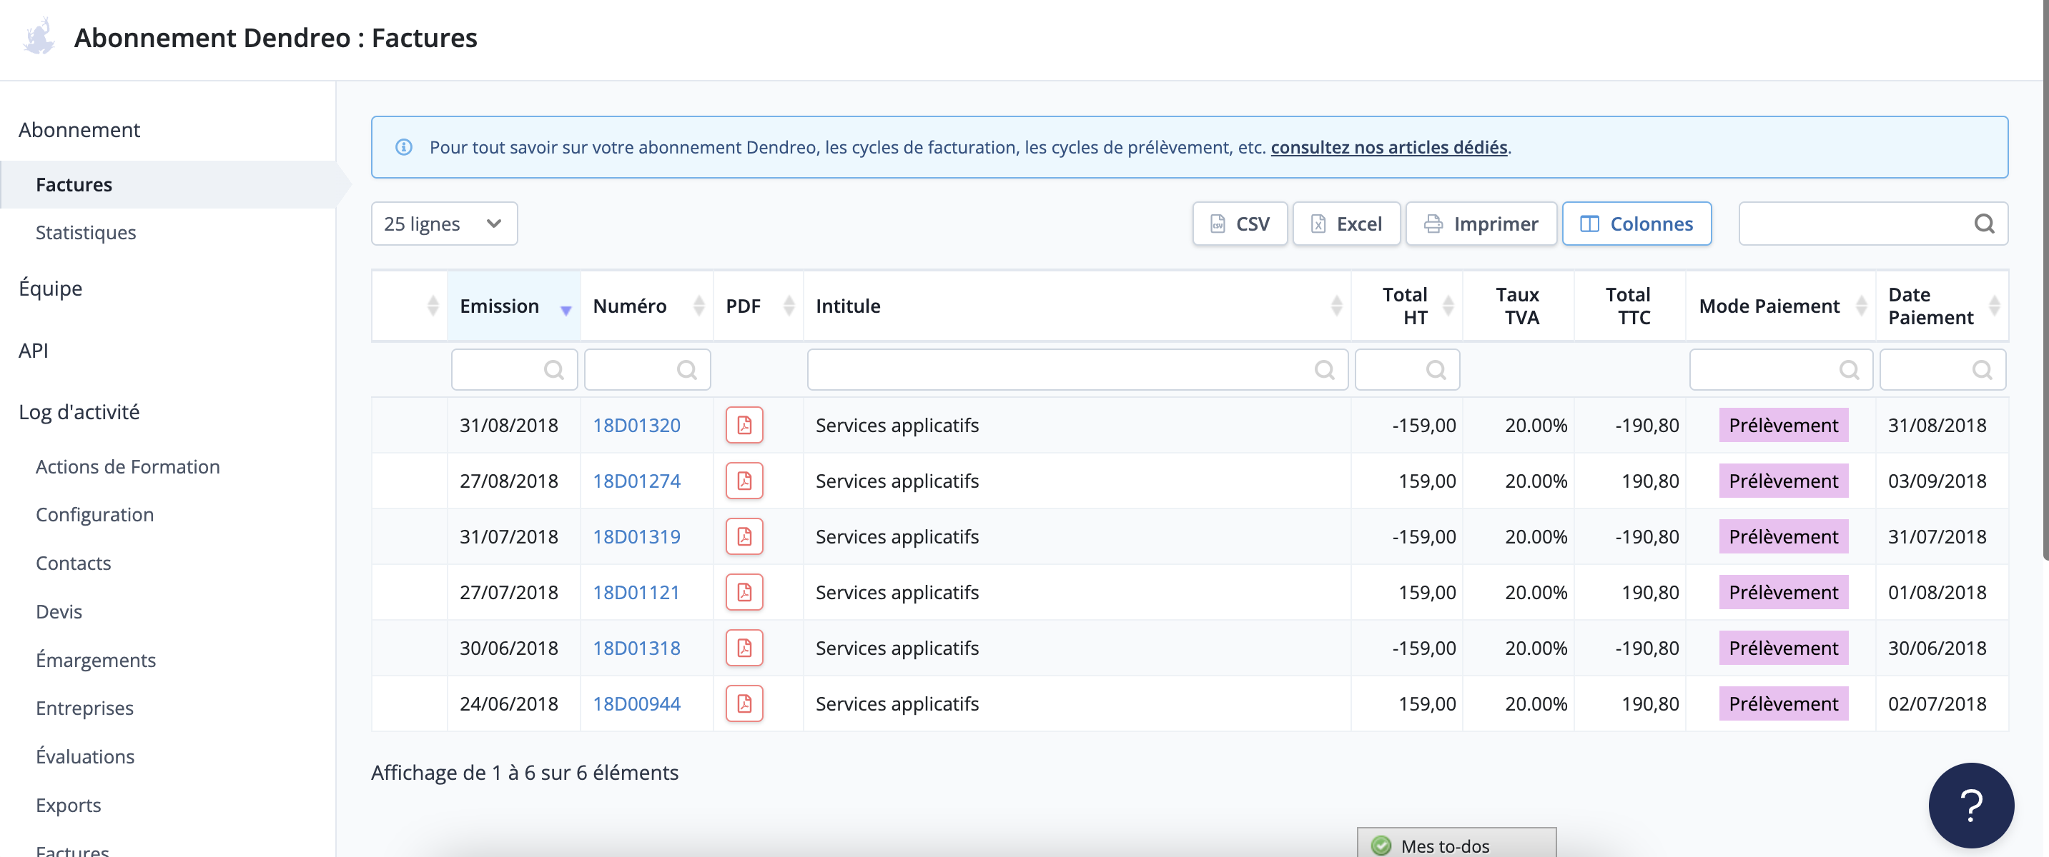
Task: Open invoice number 18D00944
Action: tap(636, 703)
